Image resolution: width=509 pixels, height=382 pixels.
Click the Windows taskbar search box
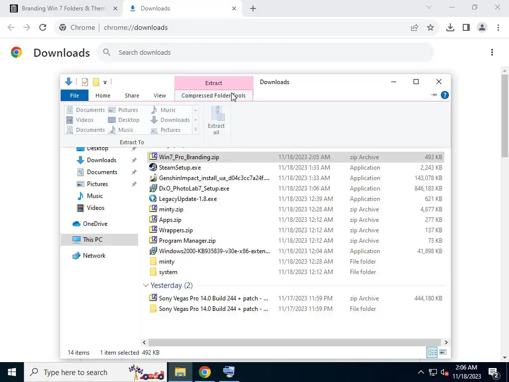click(x=95, y=372)
